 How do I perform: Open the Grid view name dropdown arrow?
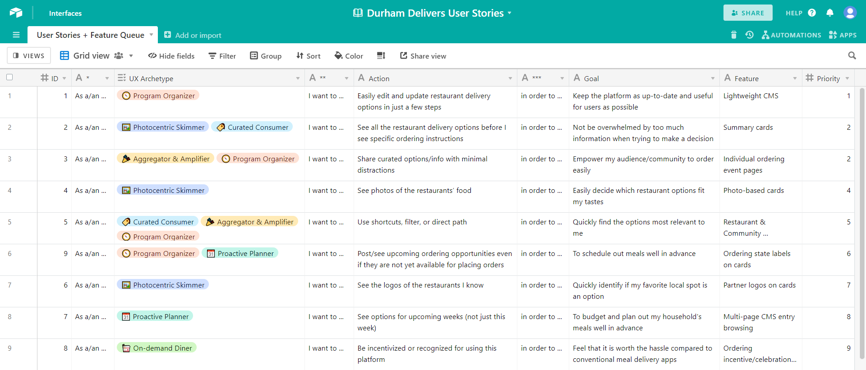pos(131,56)
